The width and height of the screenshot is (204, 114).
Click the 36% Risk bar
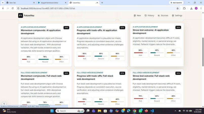pyautogui.click(x=29, y=59)
